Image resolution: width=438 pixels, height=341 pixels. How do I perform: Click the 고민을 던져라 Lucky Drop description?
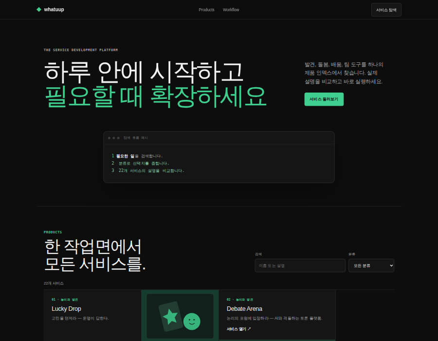[x=80, y=319]
